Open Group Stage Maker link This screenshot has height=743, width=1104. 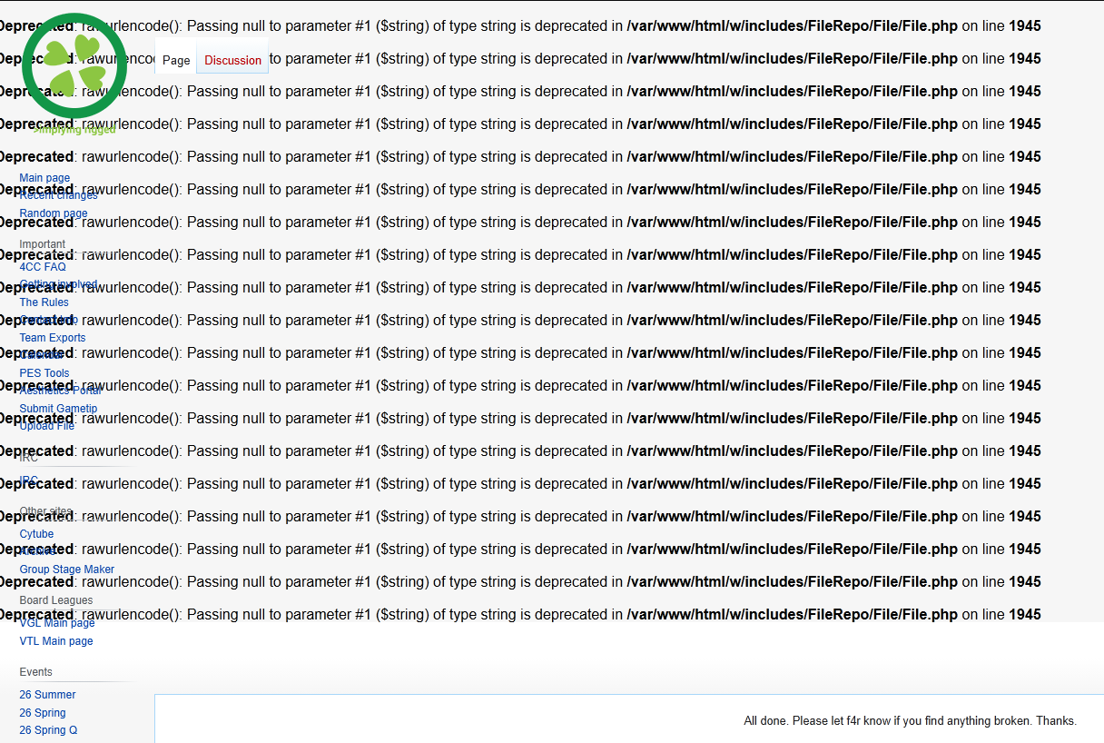coord(67,570)
